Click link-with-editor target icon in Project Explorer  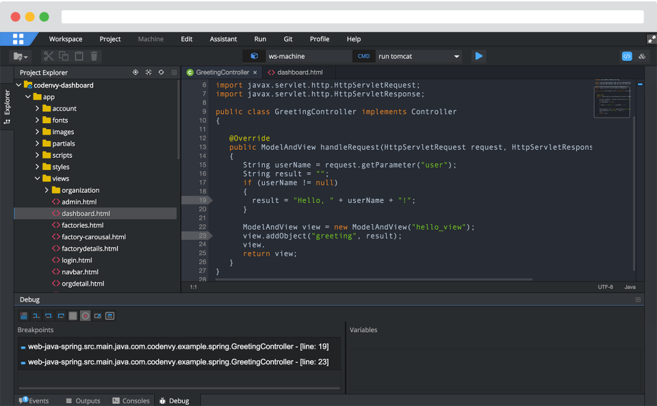(136, 72)
